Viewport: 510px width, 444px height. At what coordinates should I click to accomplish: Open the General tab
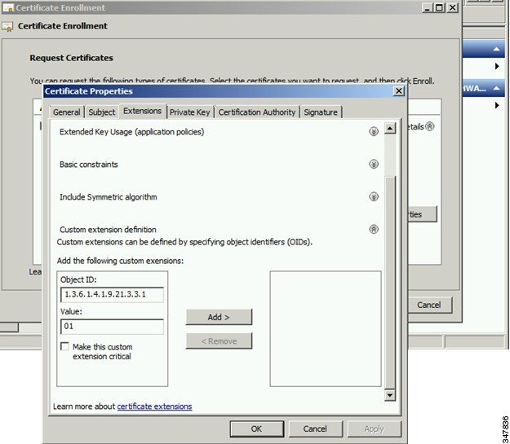(x=67, y=112)
